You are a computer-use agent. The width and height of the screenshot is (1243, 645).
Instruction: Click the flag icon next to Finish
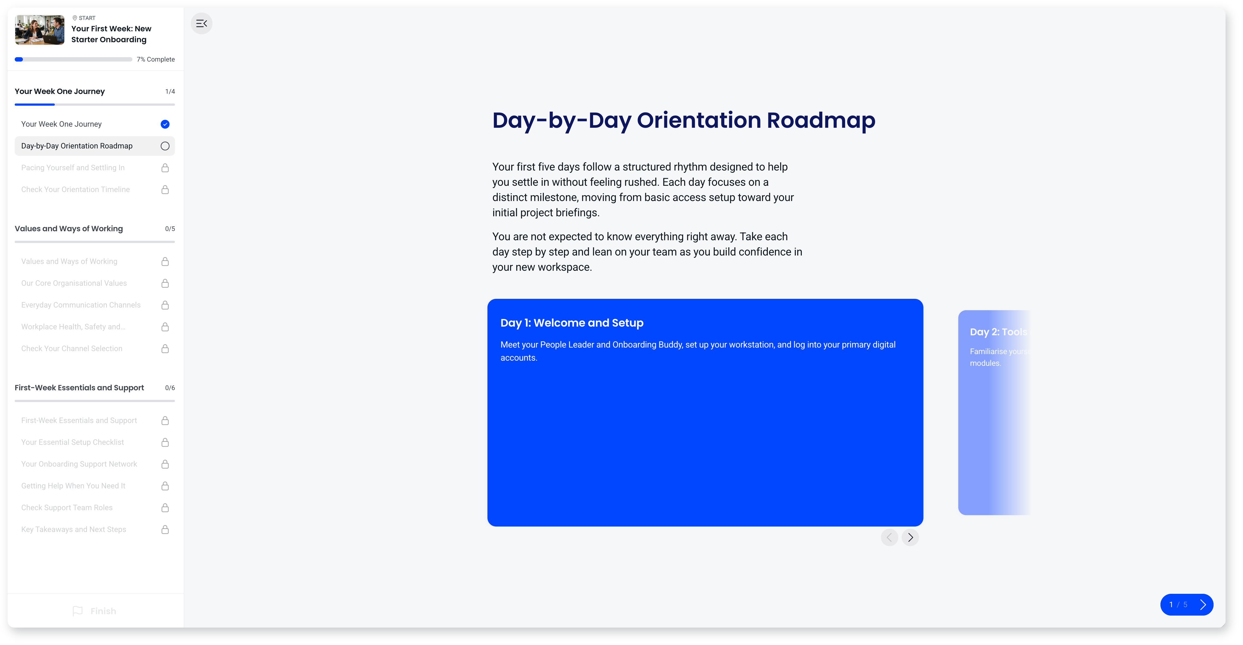point(78,611)
